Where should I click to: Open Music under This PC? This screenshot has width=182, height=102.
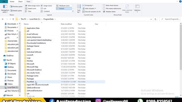coord(10,77)
